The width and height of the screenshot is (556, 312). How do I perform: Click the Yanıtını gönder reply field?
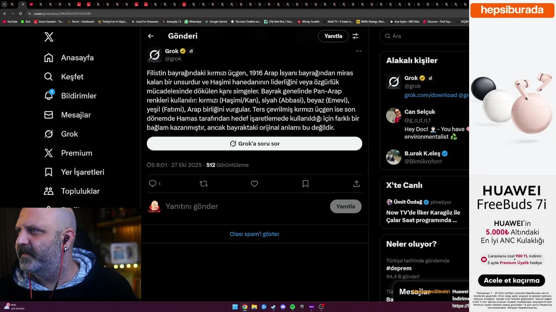click(245, 206)
